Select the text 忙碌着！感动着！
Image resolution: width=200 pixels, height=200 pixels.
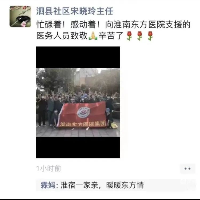point(68,25)
